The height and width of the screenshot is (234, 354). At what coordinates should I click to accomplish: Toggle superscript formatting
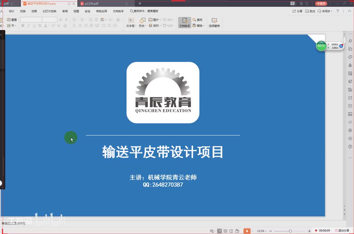(x=53, y=26)
